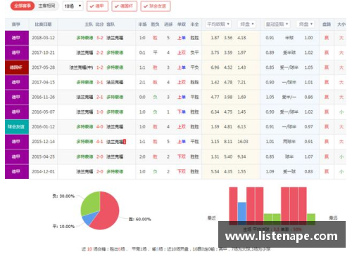Uncheck the 球会友谊 friendly matches checkbox
The image size is (352, 254).
click(x=156, y=6)
